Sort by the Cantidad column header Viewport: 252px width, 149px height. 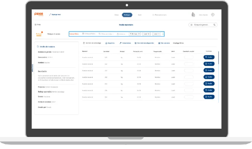tap(106, 52)
